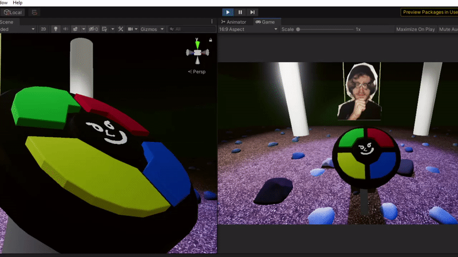Click the smiley face center in Scene view
The width and height of the screenshot is (458, 257).
(106, 132)
